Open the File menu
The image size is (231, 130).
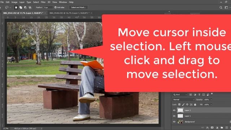coord(2,2)
